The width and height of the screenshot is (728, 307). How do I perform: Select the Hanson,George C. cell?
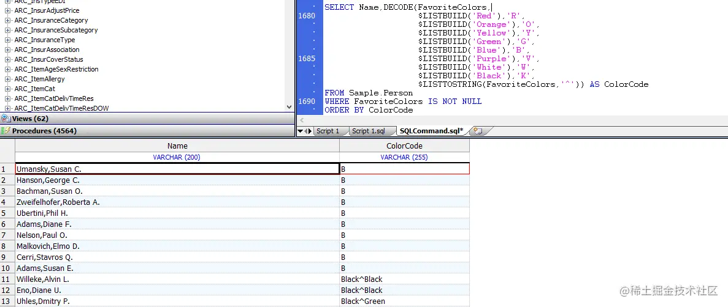(177, 180)
